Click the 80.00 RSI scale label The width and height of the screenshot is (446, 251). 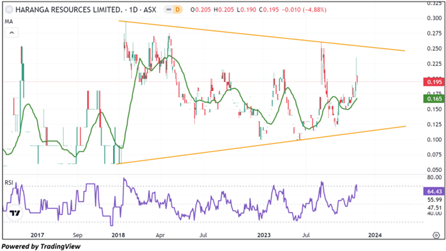434,178
